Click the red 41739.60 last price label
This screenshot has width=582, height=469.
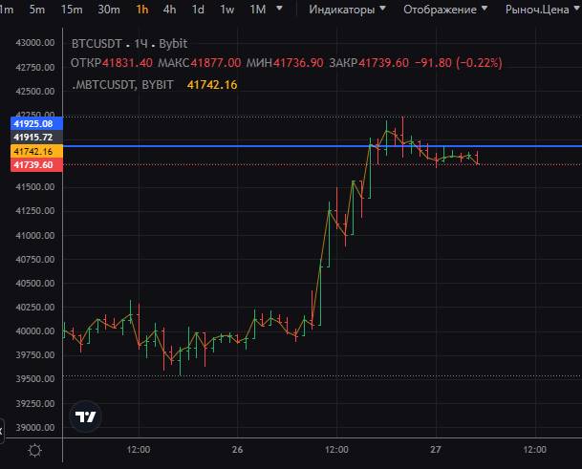36,165
